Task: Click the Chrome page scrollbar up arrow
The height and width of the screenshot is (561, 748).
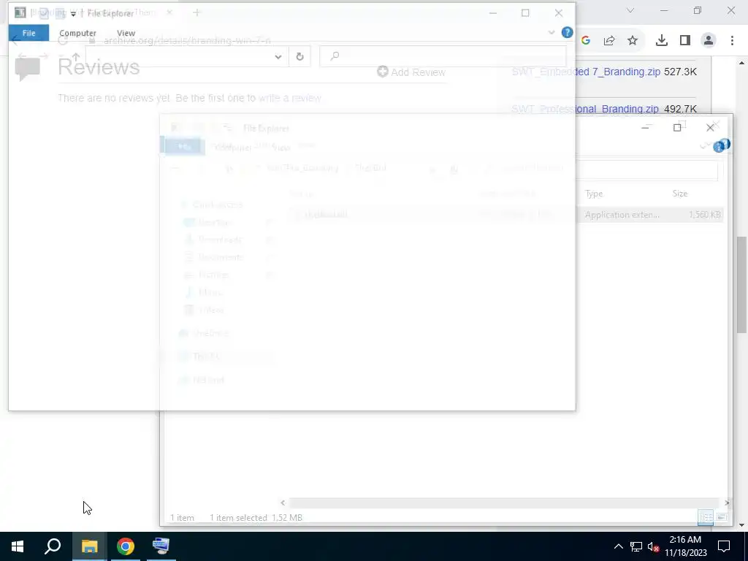Action: click(742, 63)
